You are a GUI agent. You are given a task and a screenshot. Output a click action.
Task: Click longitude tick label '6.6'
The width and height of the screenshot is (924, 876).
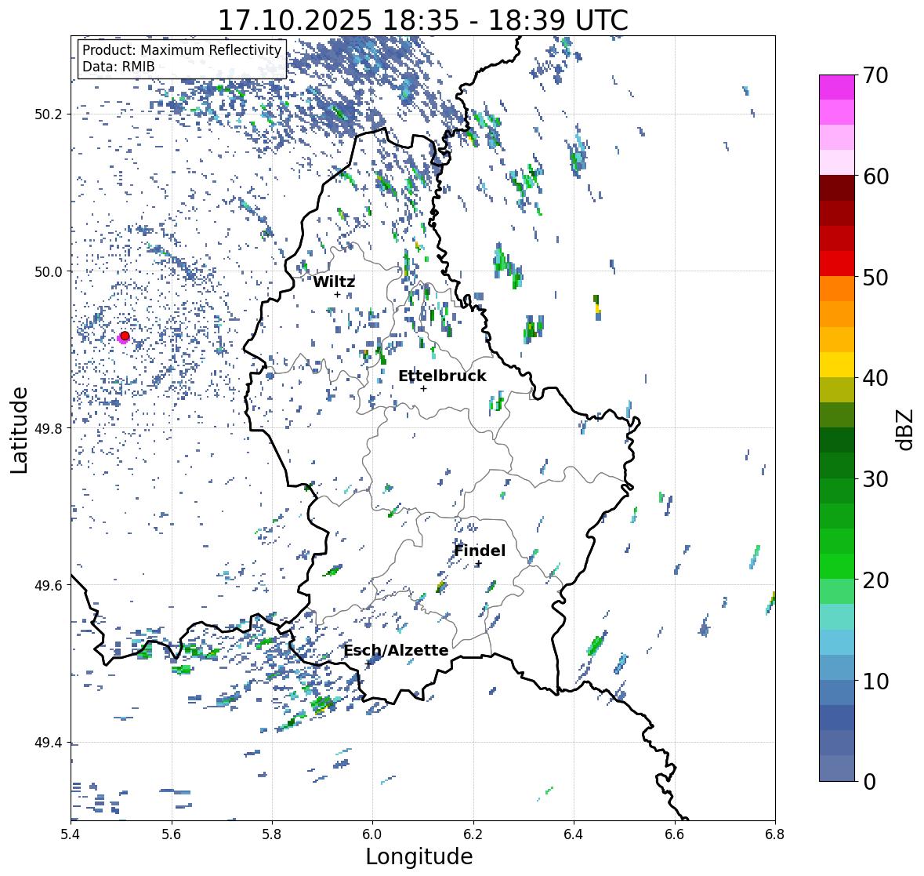[x=674, y=834]
